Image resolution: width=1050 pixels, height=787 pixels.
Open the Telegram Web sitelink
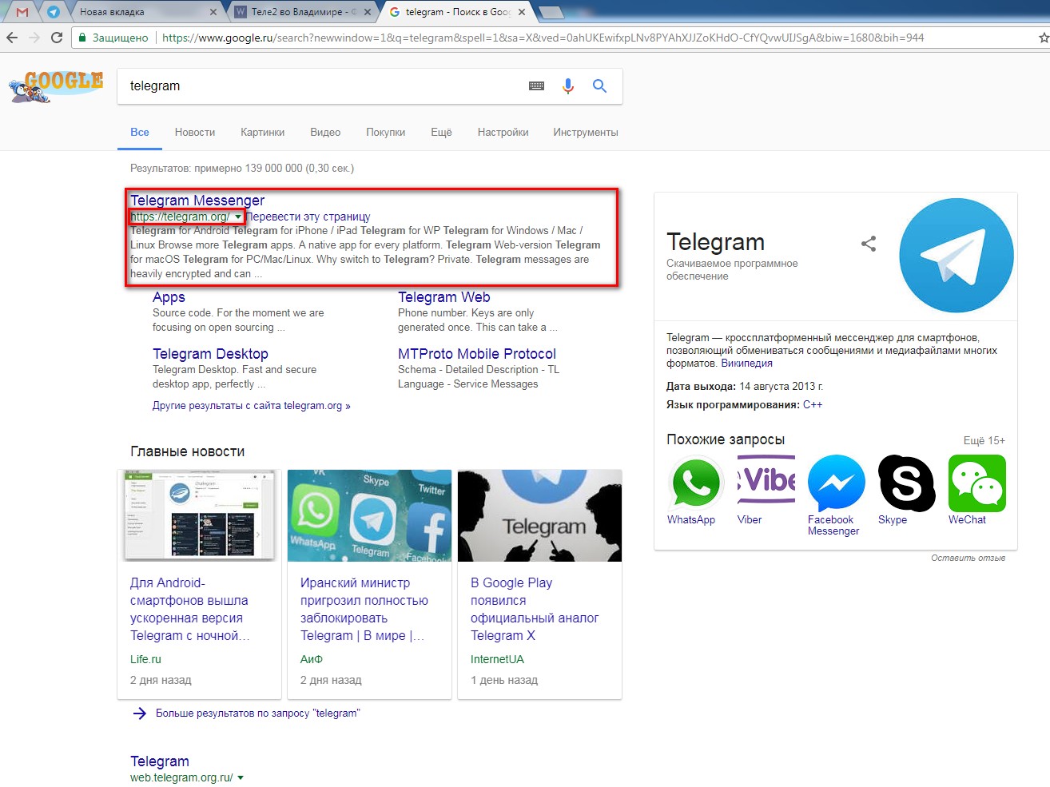pyautogui.click(x=444, y=297)
